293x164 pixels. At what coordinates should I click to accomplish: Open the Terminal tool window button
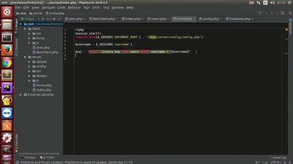(28, 158)
